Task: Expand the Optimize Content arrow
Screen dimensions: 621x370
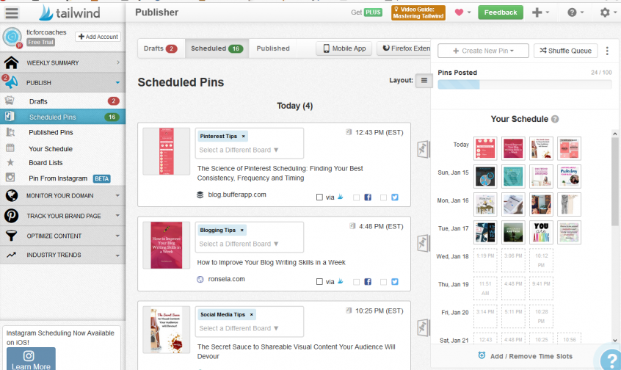Action: (x=117, y=236)
